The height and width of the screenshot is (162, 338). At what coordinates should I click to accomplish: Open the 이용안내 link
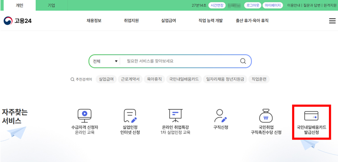tap(293, 5)
